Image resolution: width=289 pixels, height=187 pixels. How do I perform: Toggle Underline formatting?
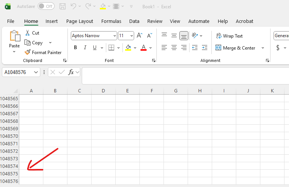click(x=95, y=48)
